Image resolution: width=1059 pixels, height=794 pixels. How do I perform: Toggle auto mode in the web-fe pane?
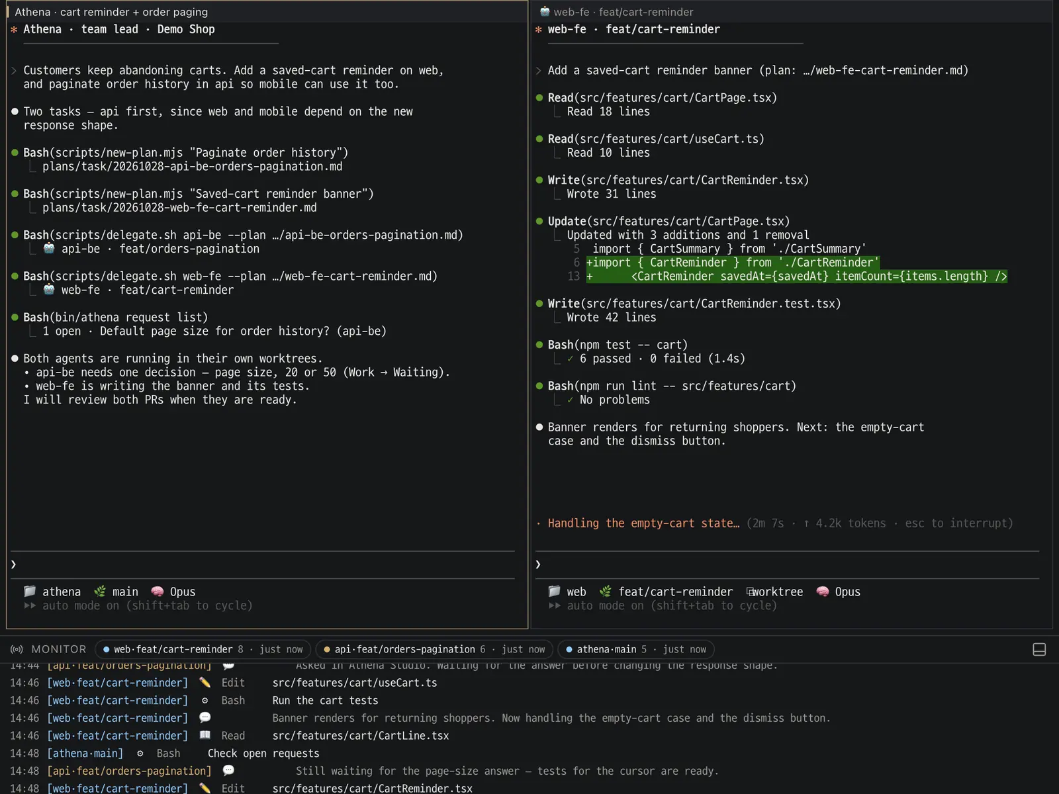663,606
